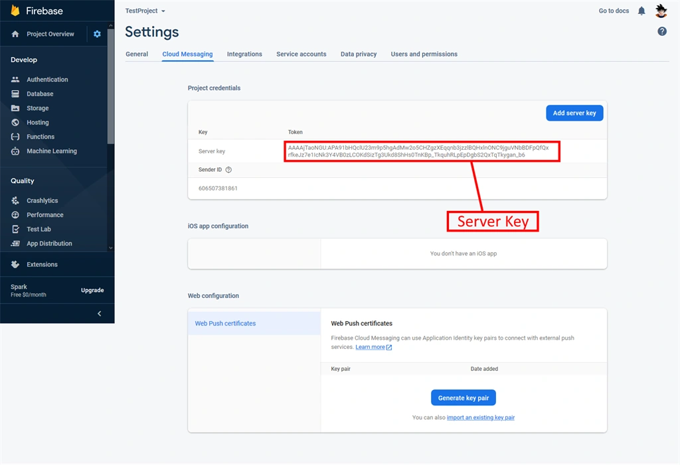Click the Key pair column header

(x=341, y=369)
